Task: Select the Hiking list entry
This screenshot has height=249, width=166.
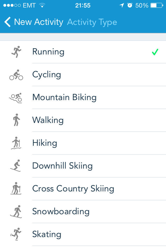Action: point(45,143)
